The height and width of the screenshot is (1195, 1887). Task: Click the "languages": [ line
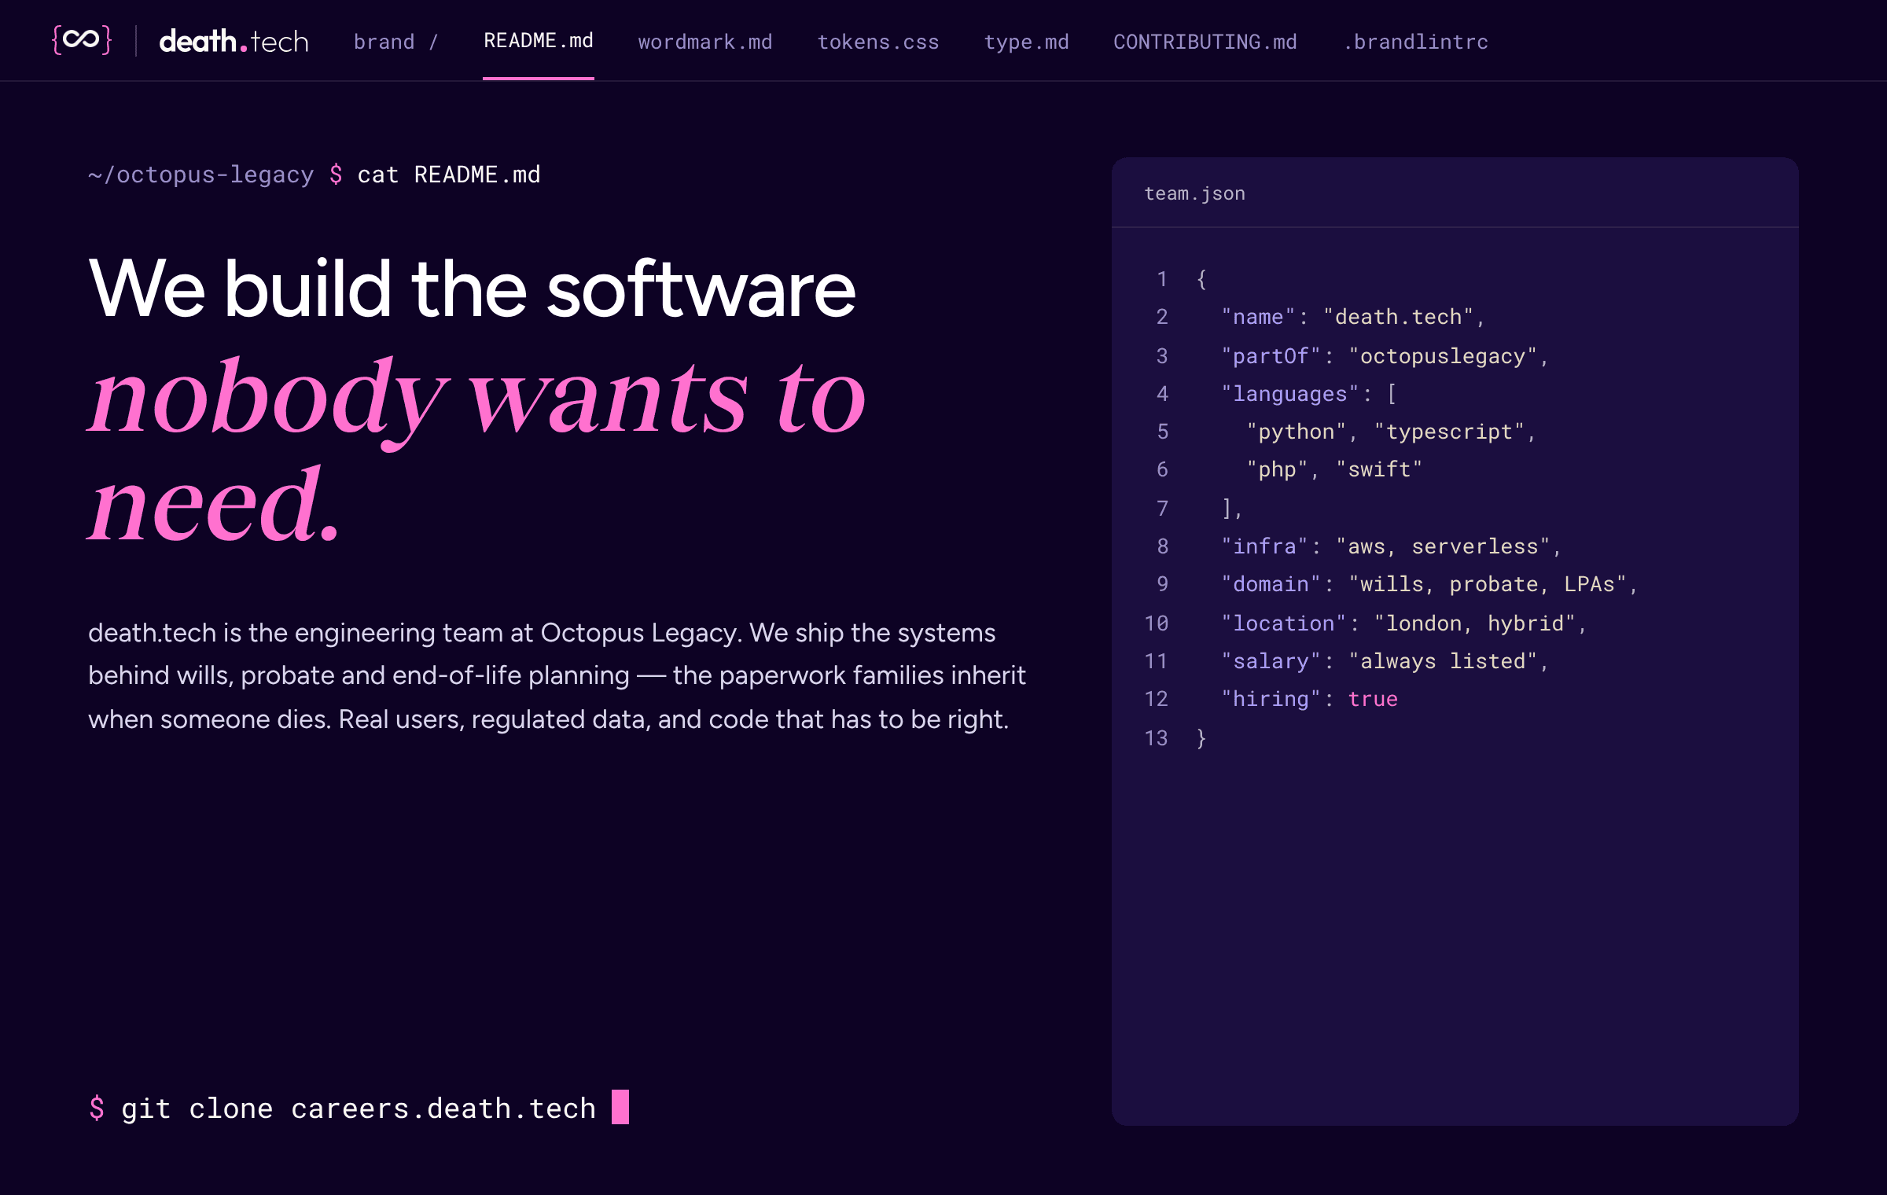point(1309,394)
